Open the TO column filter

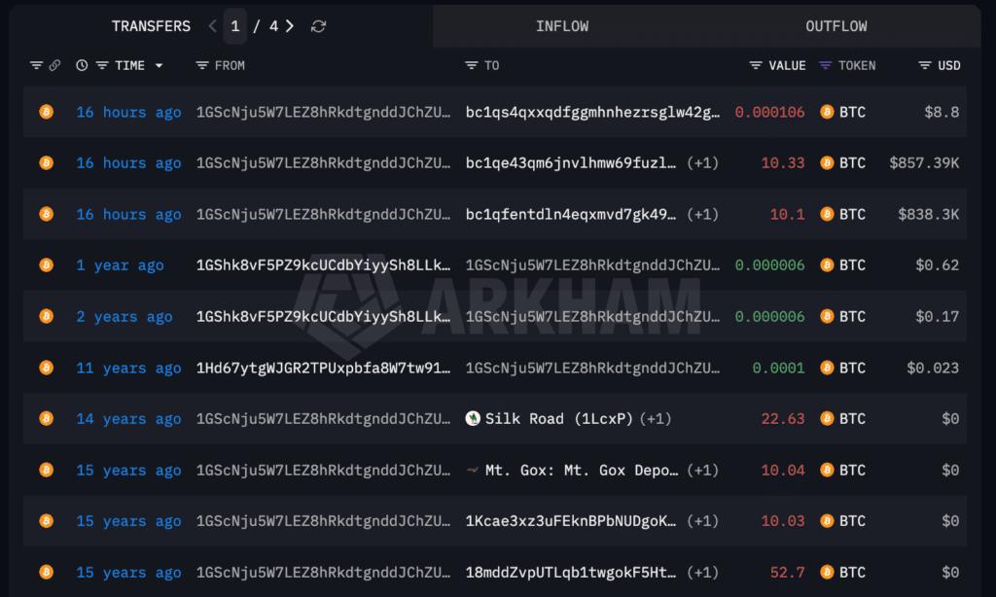click(472, 65)
